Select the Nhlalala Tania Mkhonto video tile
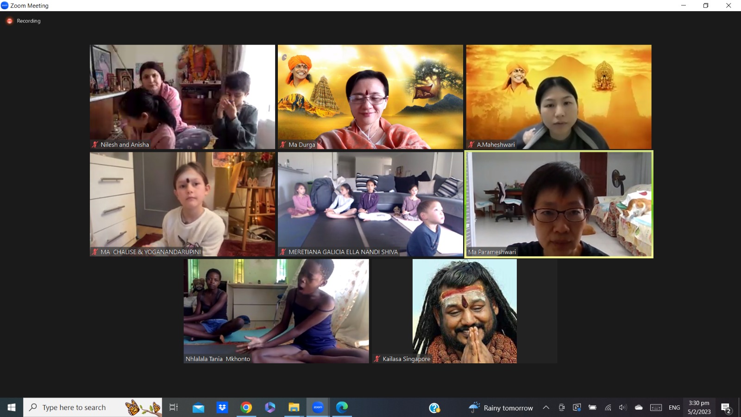 click(276, 311)
